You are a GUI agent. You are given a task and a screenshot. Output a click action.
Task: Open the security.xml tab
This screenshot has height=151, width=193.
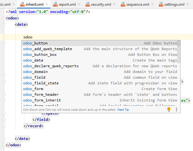point(101,4)
